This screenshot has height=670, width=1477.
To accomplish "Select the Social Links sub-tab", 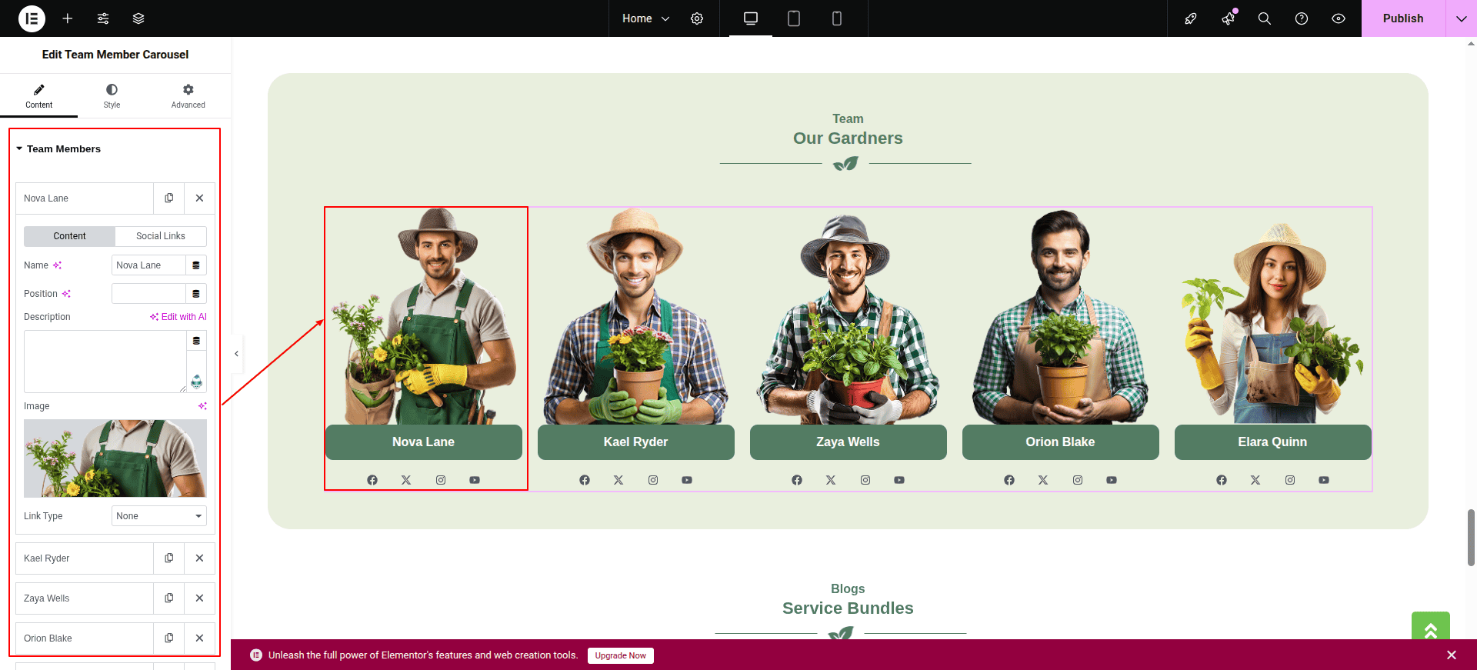I will point(161,236).
